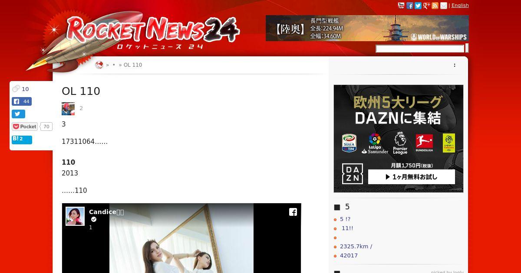Click the LaLiga Santander logo
Viewport: 521px width, 273px height.
click(x=375, y=143)
